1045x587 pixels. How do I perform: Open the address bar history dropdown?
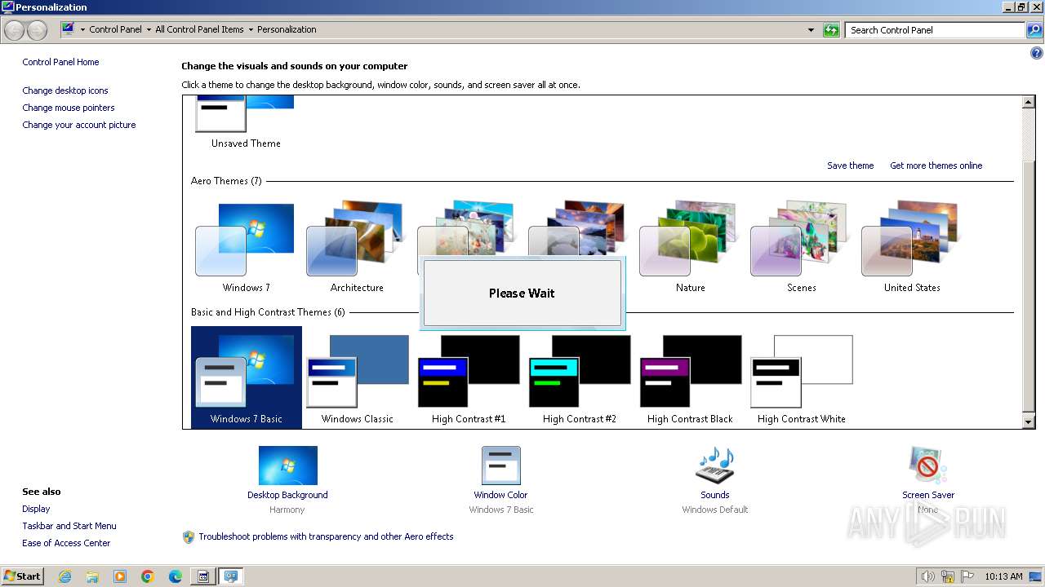[811, 30]
